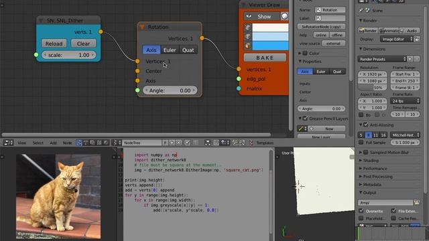Toggle the Grease Pencil Layers checkbox

pos(305,118)
